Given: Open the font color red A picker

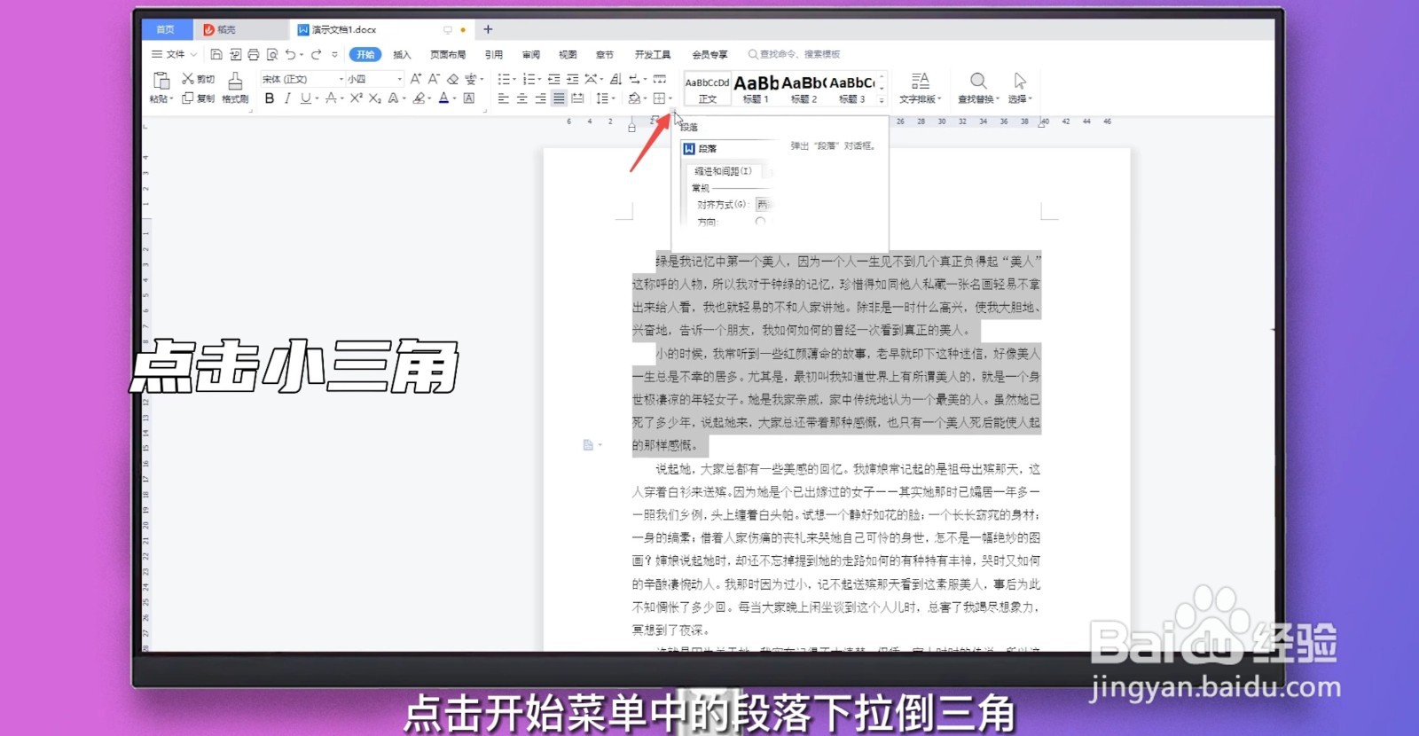Looking at the screenshot, I should click(444, 98).
